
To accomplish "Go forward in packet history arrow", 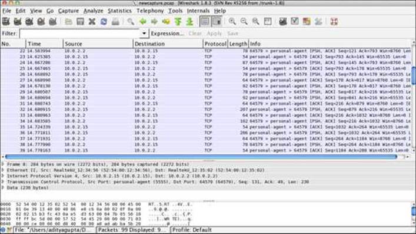I will 154,22.
